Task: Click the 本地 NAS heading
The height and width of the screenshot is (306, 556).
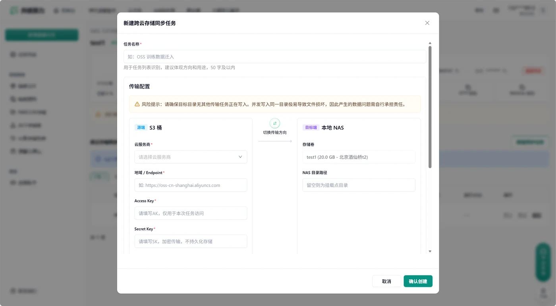Action: tap(333, 127)
